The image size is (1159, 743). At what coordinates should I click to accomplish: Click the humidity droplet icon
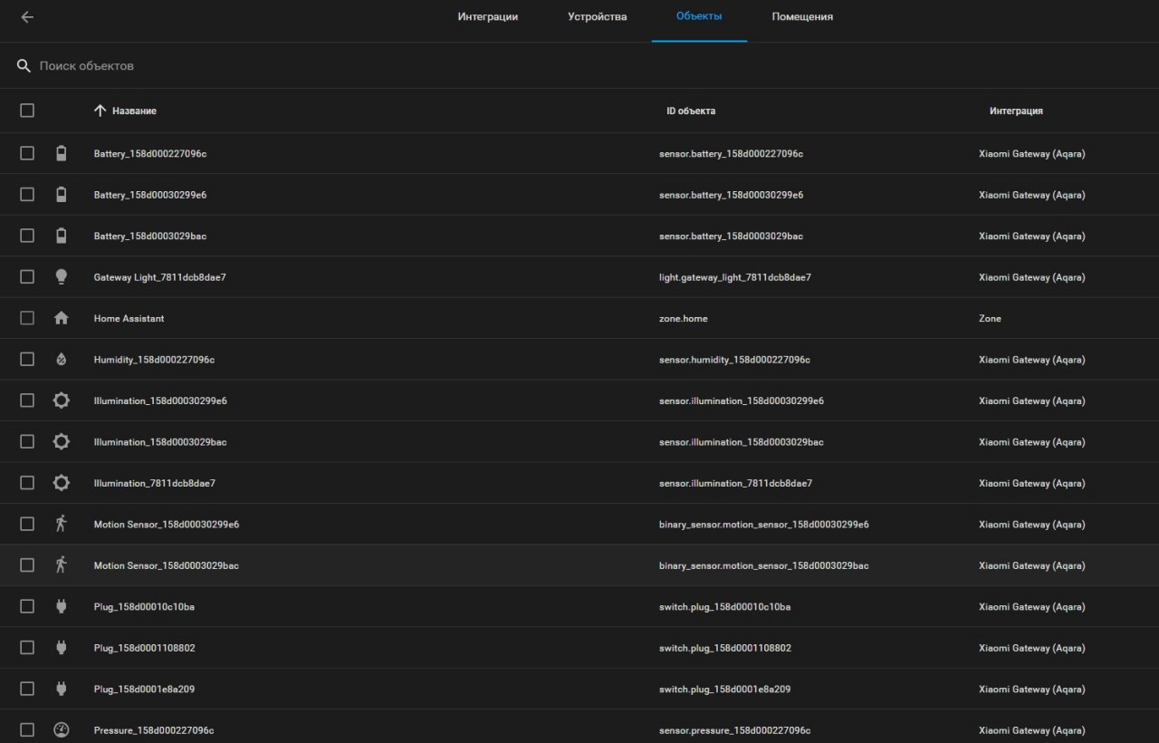pyautogui.click(x=61, y=360)
